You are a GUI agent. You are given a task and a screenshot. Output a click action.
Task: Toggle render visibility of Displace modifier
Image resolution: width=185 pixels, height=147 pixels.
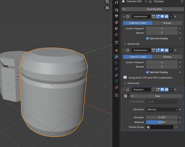(166, 90)
